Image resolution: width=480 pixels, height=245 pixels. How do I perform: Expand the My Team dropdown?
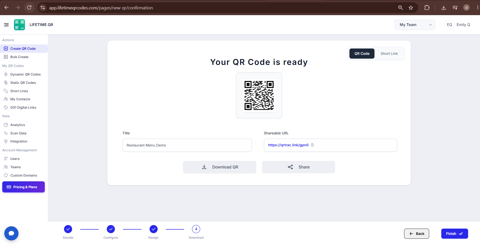coord(415,25)
